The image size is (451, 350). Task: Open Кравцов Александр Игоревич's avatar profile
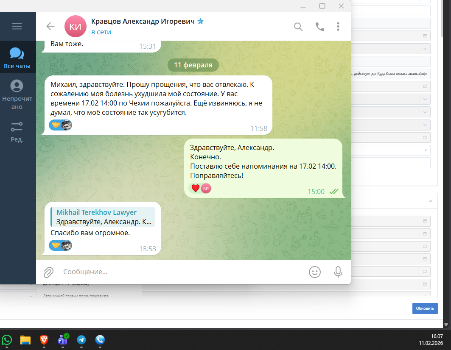coord(76,26)
